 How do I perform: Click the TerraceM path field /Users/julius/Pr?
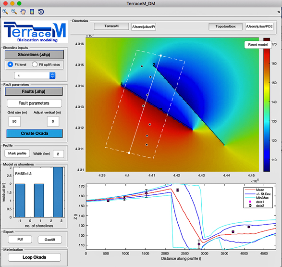coord(143,27)
